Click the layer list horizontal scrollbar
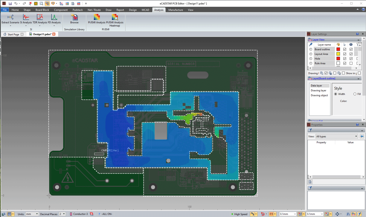The image size is (366, 217). click(x=333, y=68)
